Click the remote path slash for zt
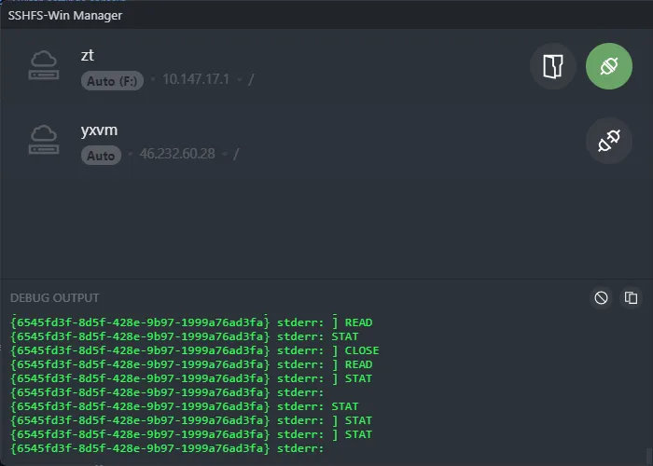The width and height of the screenshot is (653, 466). (250, 80)
